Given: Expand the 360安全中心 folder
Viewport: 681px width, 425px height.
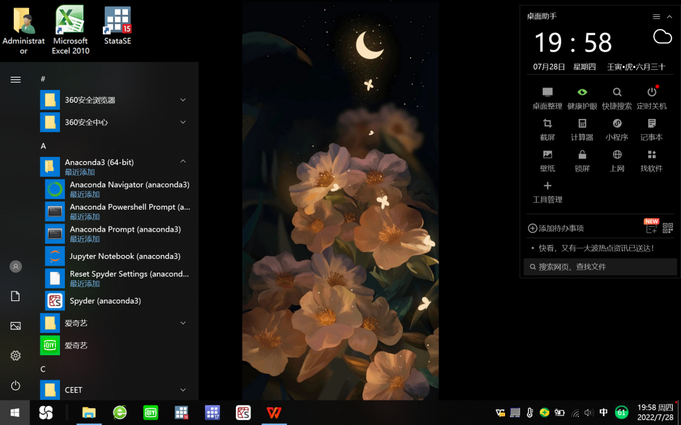Looking at the screenshot, I should pos(117,122).
